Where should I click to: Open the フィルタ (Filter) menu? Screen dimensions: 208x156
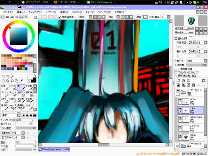tap(77, 12)
